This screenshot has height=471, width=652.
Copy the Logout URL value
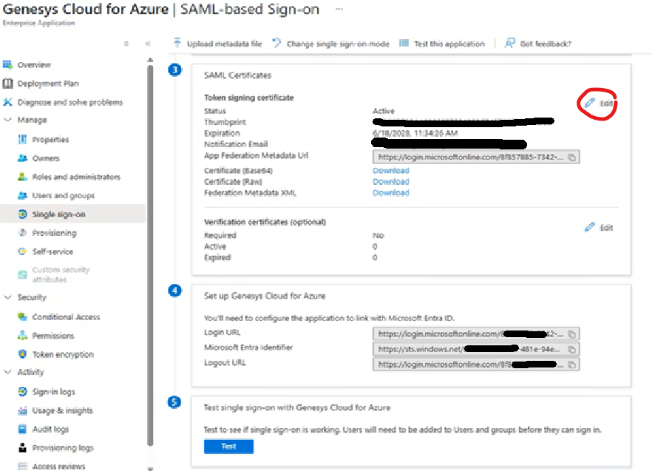pos(572,364)
